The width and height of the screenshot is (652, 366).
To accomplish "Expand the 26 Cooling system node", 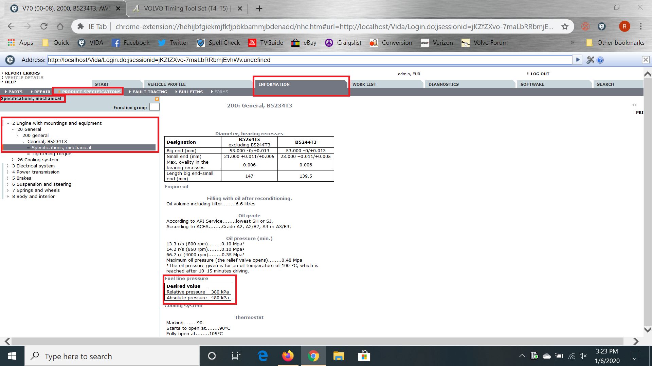I will click(x=13, y=160).
